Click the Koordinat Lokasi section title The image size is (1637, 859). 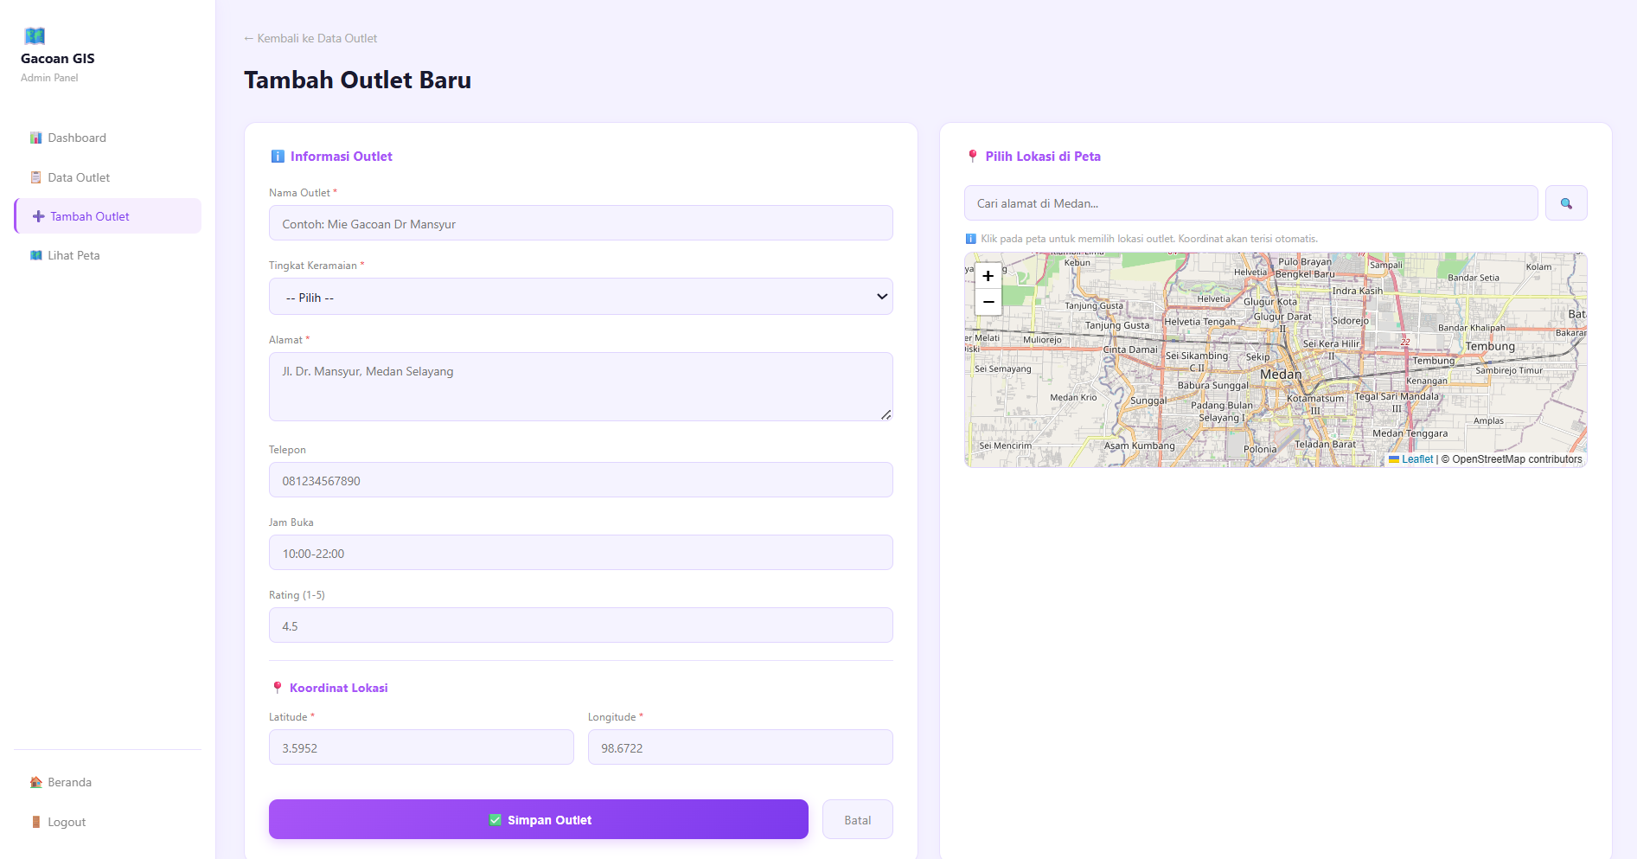(339, 688)
